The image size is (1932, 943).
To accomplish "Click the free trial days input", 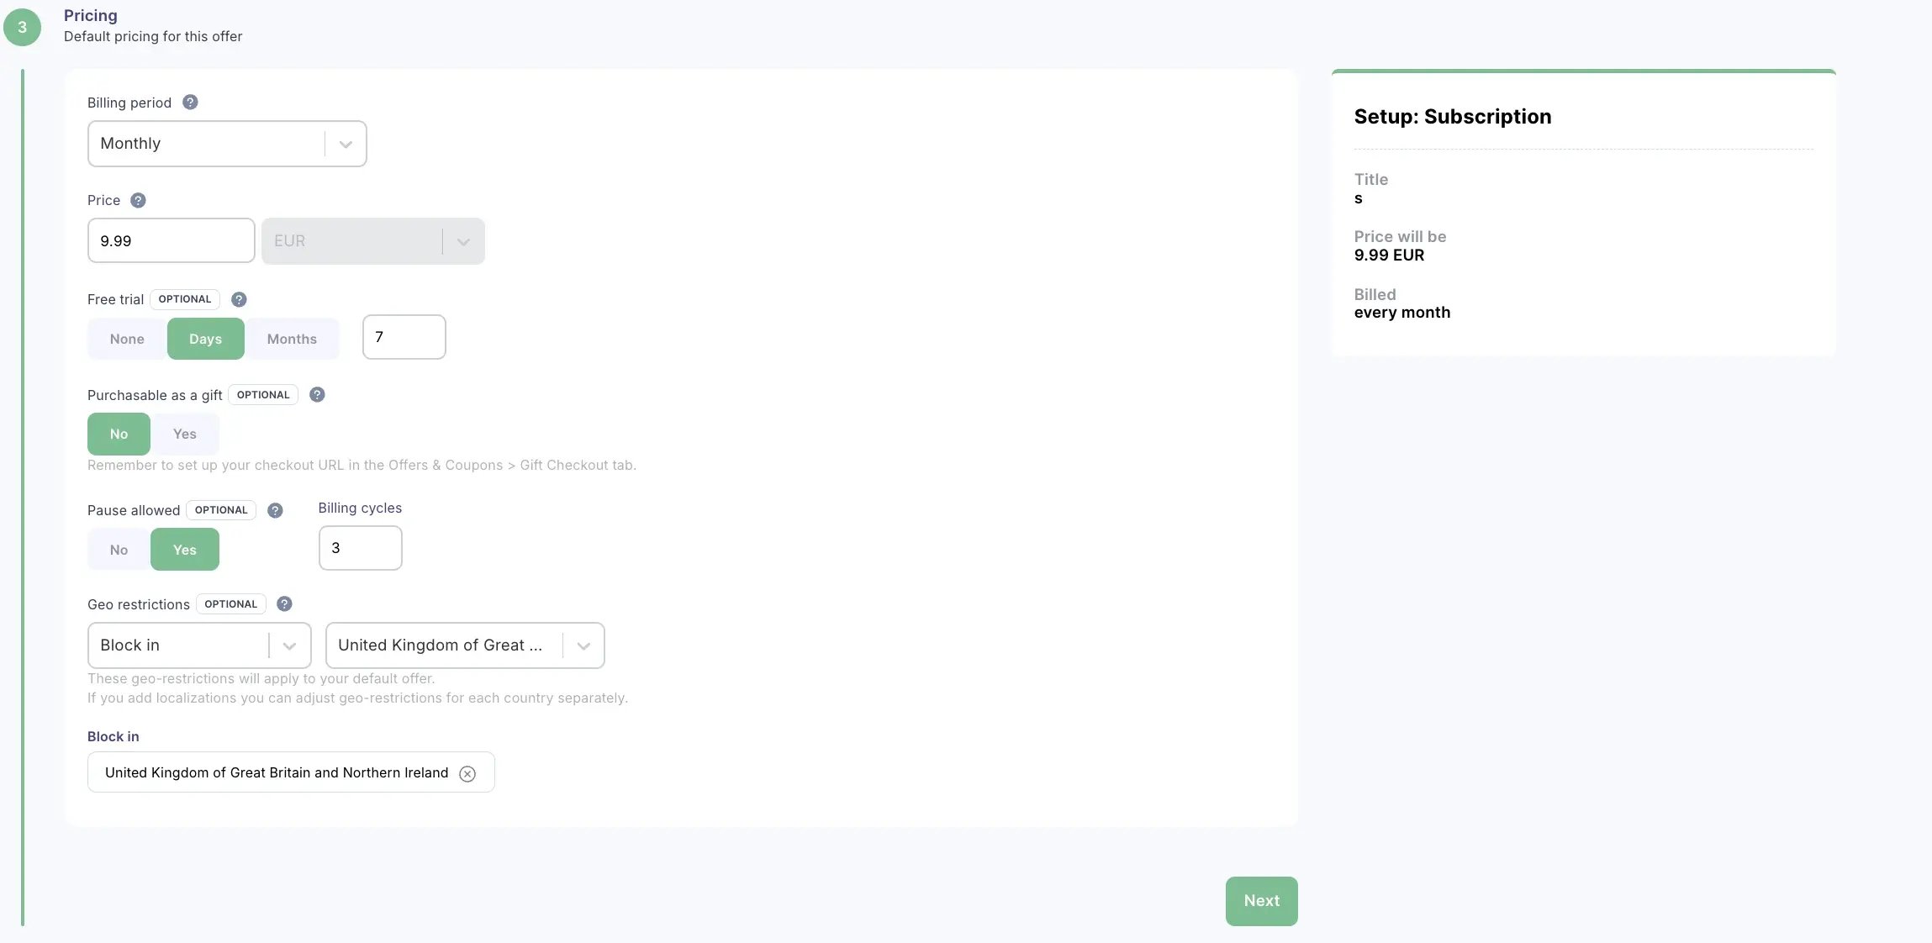I will pyautogui.click(x=404, y=336).
